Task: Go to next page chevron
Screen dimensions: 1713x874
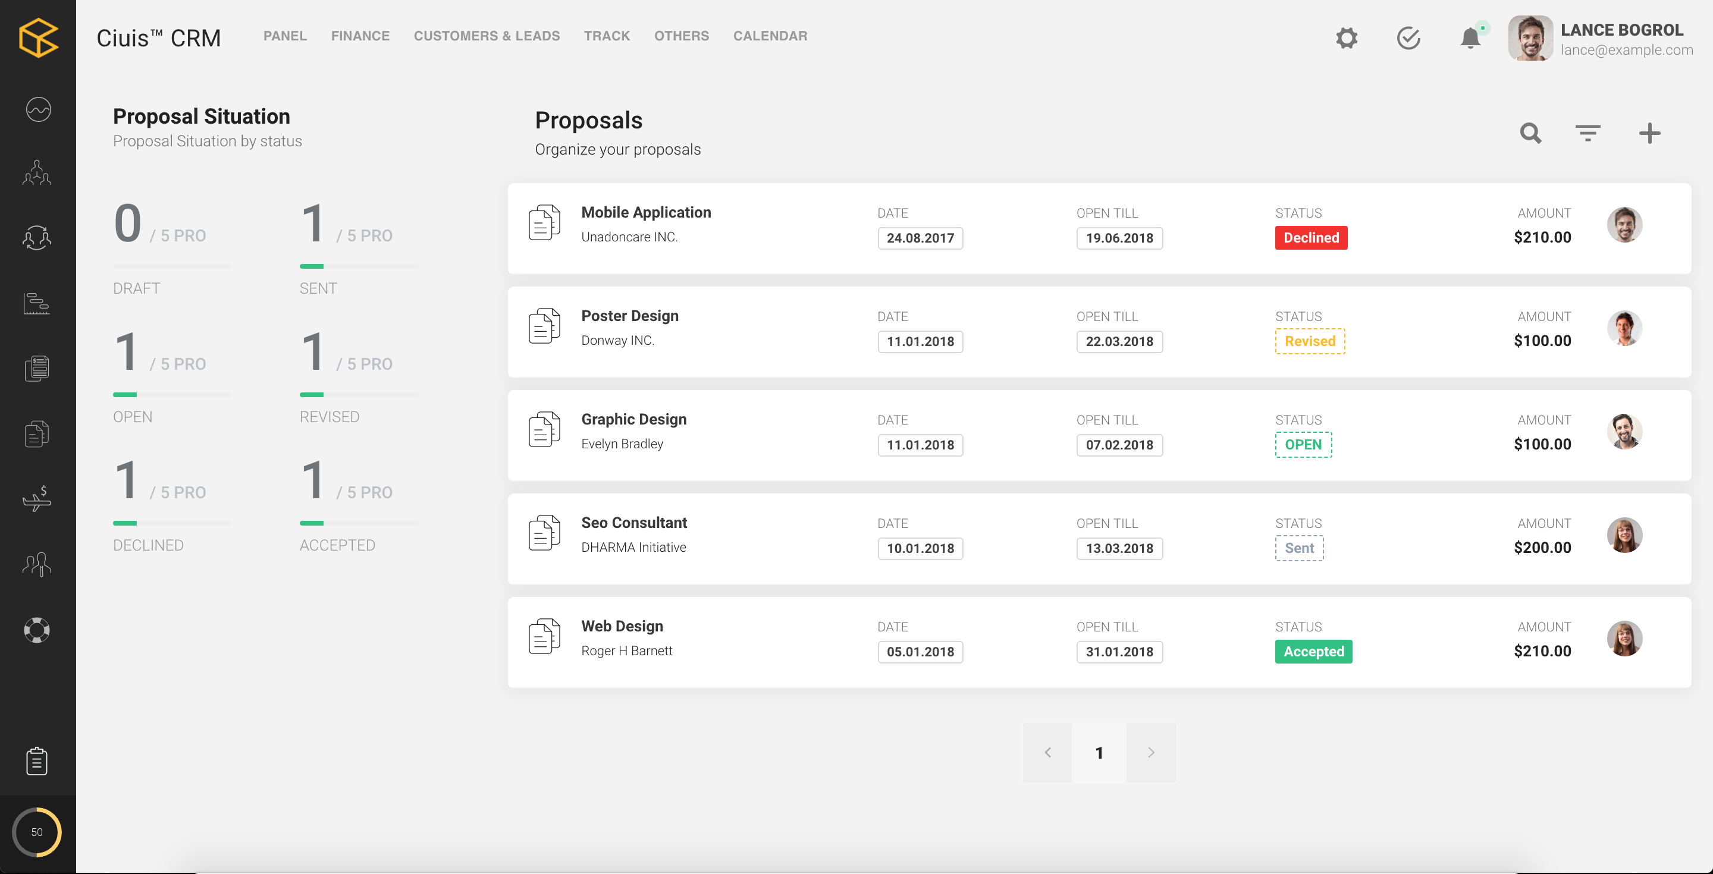Action: click(x=1151, y=752)
